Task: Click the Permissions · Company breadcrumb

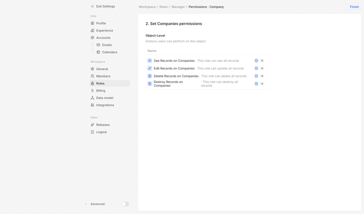Action: click(206, 7)
